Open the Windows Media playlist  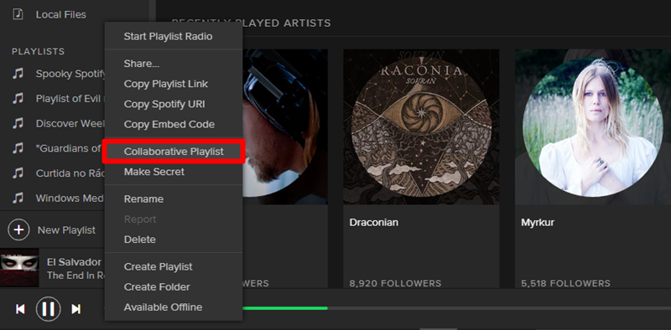[x=70, y=199]
